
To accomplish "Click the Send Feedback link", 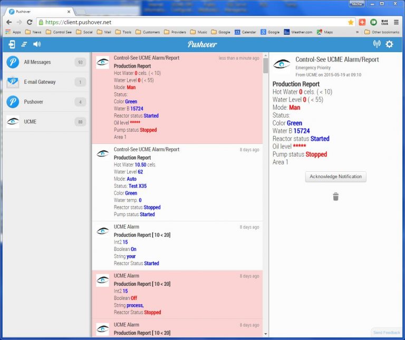I will coord(386,333).
